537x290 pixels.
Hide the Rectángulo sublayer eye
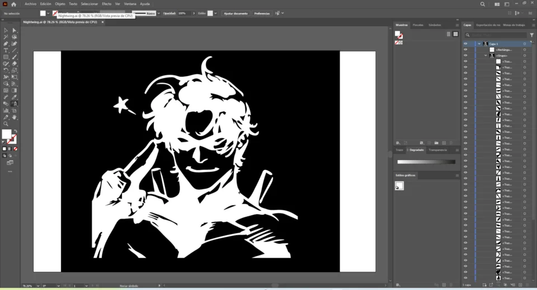[x=465, y=50]
